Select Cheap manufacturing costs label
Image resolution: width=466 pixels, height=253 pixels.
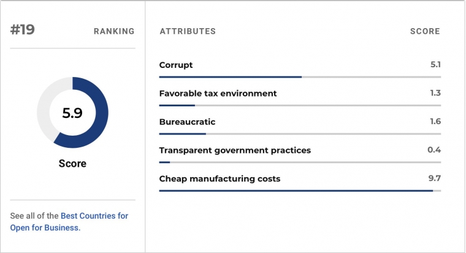[x=220, y=178]
